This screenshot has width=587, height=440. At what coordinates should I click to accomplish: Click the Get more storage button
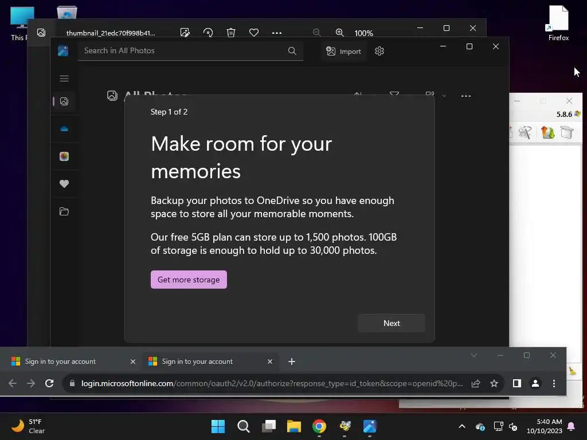pos(189,280)
